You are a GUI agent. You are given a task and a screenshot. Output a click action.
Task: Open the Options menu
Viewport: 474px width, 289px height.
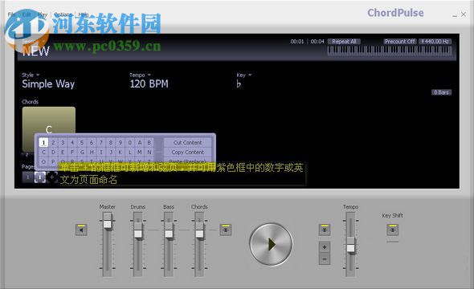pyautogui.click(x=63, y=14)
